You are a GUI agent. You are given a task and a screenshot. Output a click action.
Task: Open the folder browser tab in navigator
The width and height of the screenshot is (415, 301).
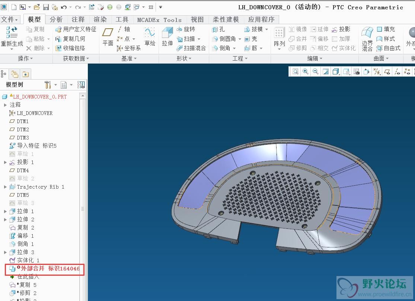point(15,74)
